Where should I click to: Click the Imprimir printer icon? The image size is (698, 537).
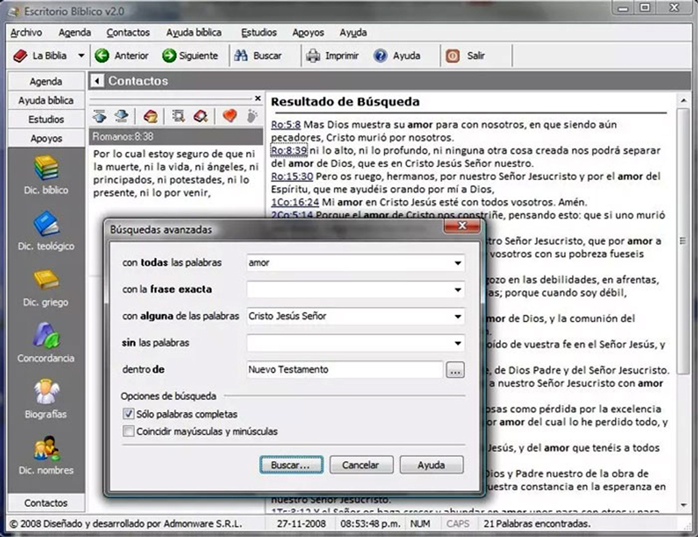point(313,56)
